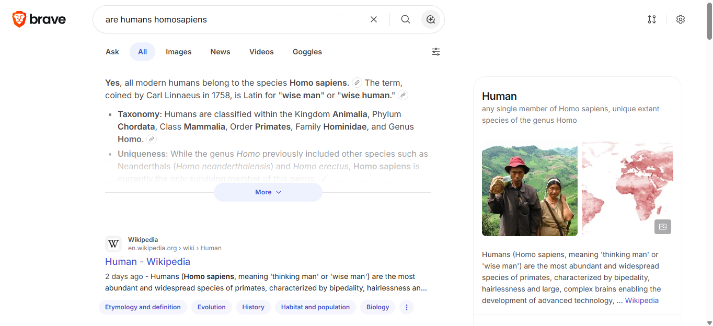
Task: Open the search filters sliders icon
Action: point(435,52)
